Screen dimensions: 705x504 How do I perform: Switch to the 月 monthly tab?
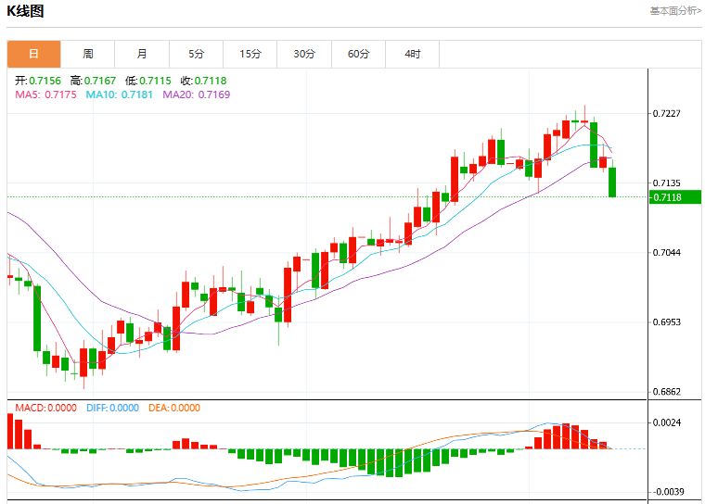tap(142, 55)
